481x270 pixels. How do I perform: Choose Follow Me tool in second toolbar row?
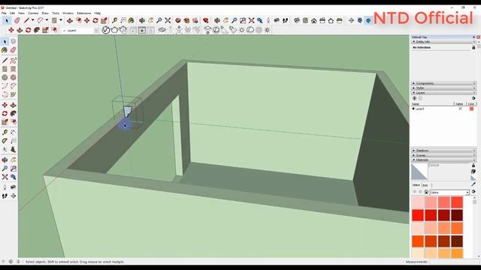pos(37,30)
